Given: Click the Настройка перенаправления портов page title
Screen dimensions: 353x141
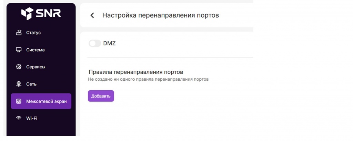Looking at the screenshot, I should click(x=160, y=16).
